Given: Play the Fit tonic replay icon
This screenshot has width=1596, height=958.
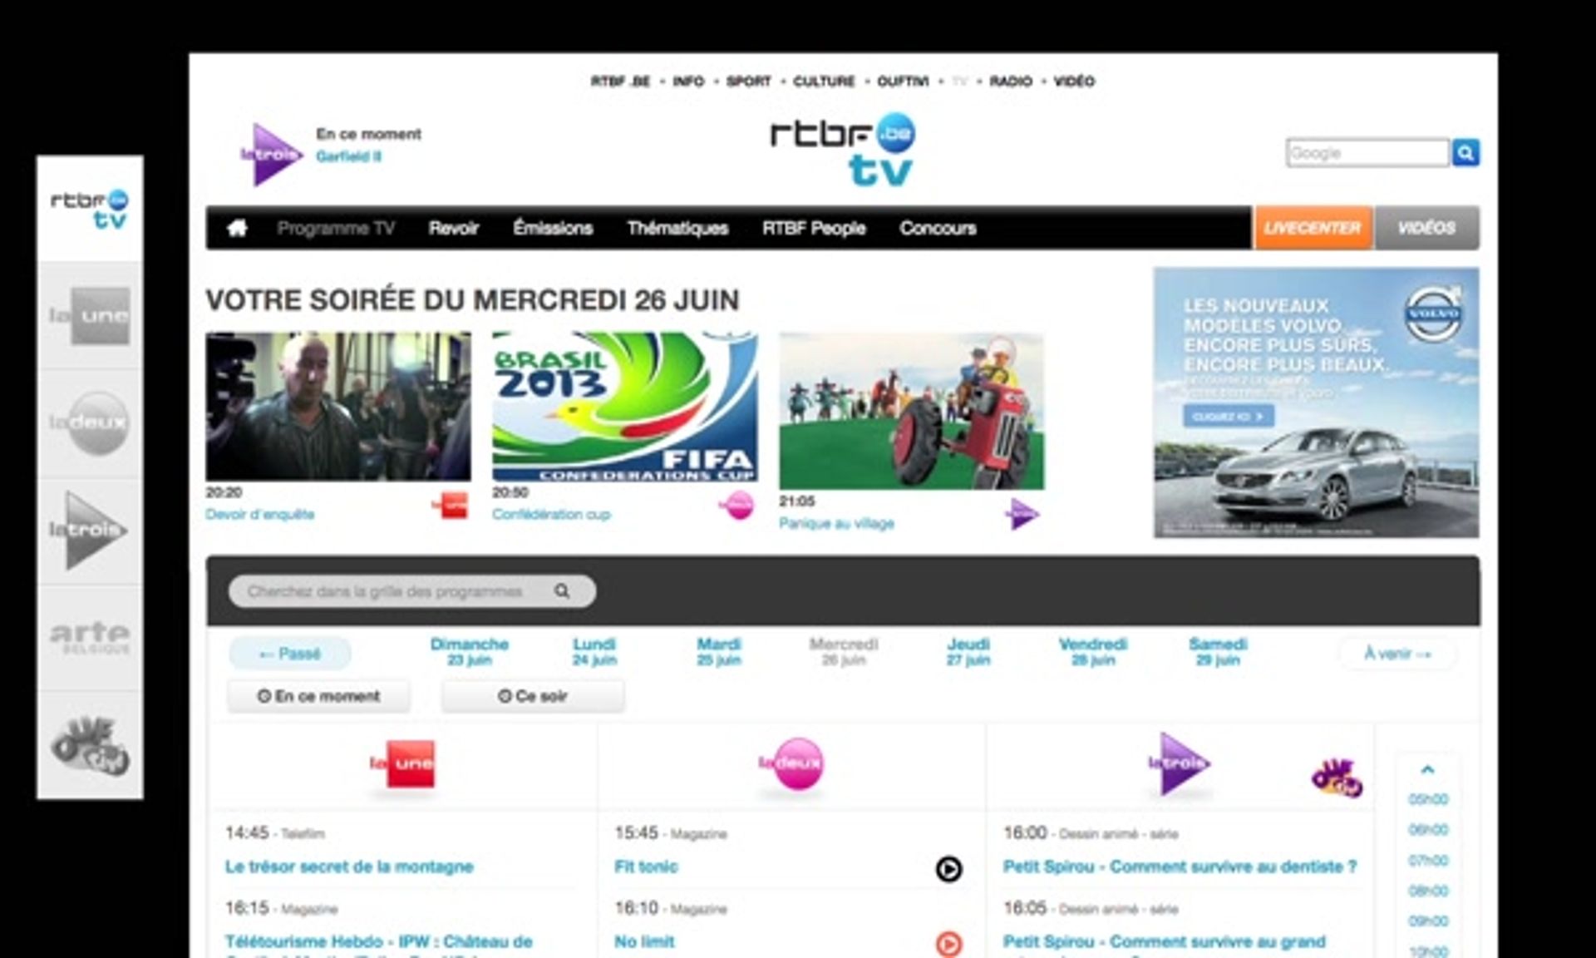Looking at the screenshot, I should (x=948, y=869).
